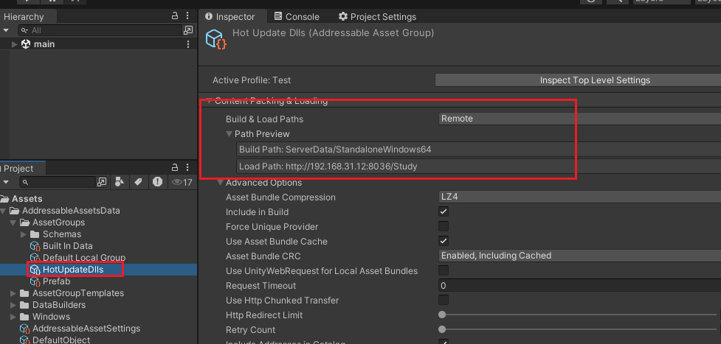721x344 pixels.
Task: Toggle hidden packages visibility eye showing 17
Action: pyautogui.click(x=182, y=183)
